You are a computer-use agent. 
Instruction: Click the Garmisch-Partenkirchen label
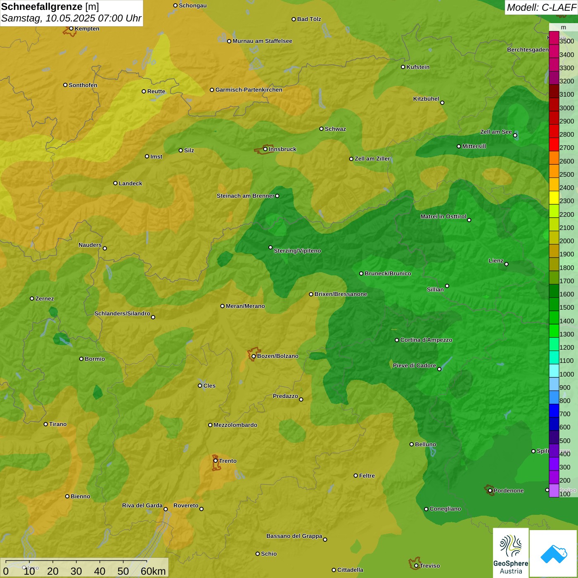tap(249, 90)
